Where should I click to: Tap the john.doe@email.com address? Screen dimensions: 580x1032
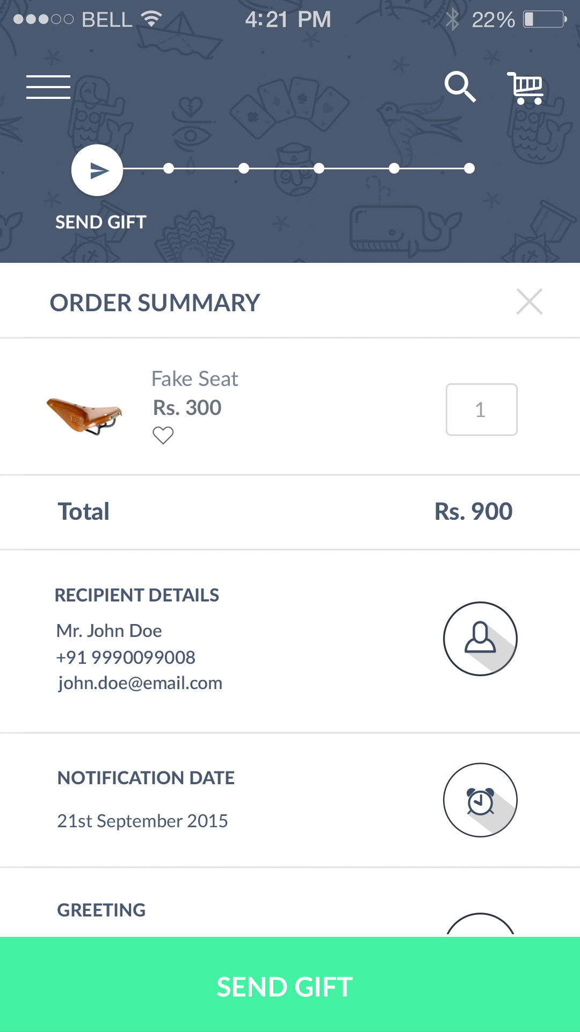point(140,683)
